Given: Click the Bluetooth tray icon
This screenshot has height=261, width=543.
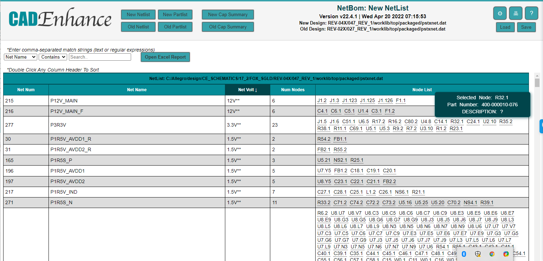Looking at the screenshot, I should pos(464,254).
